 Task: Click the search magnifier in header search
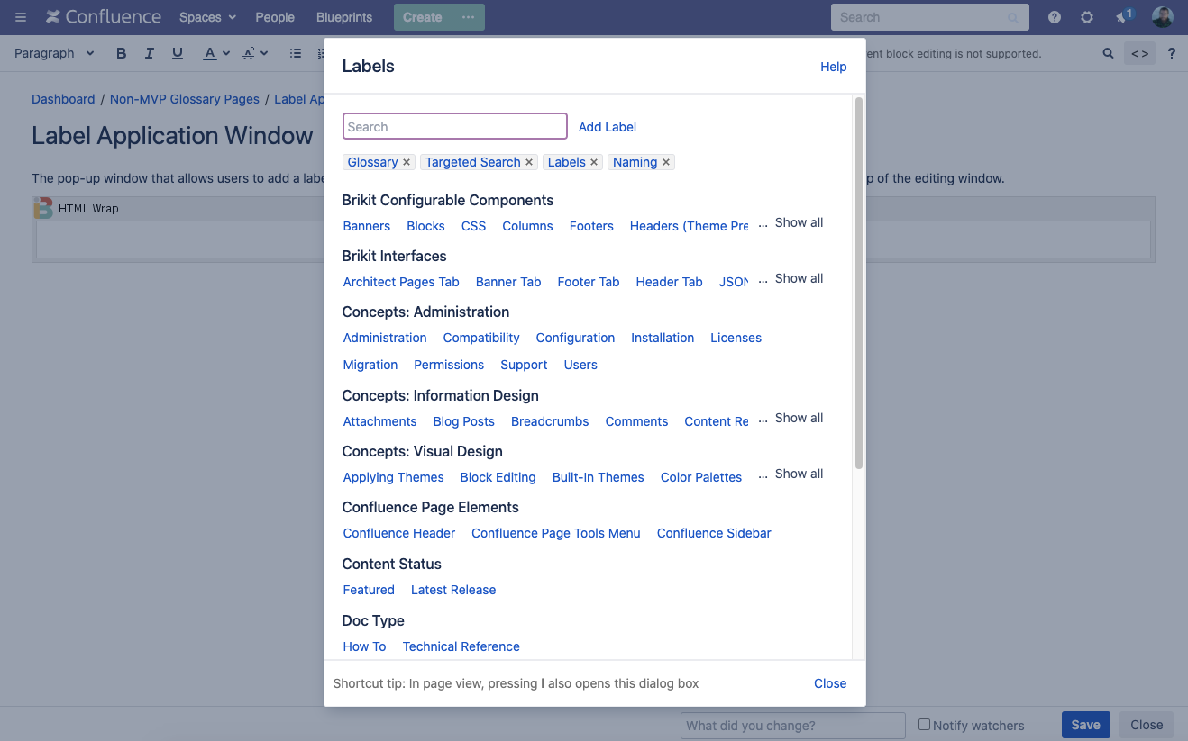coord(1013,17)
